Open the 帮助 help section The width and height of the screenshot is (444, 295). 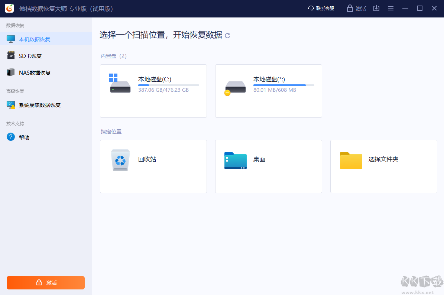click(11, 137)
